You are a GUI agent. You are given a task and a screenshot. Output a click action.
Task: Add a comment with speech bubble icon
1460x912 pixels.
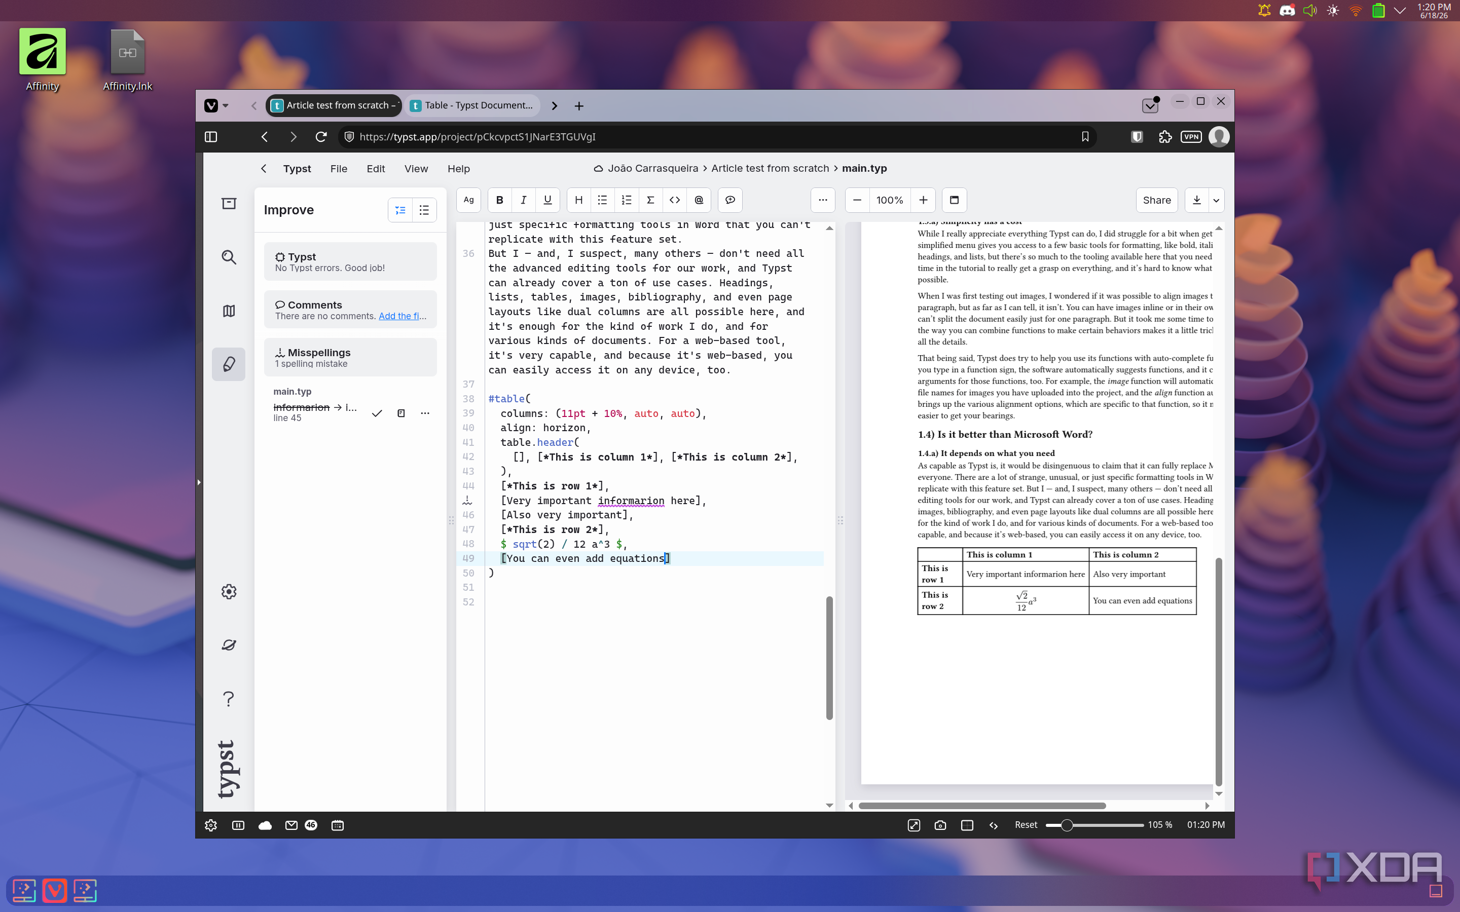[730, 200]
